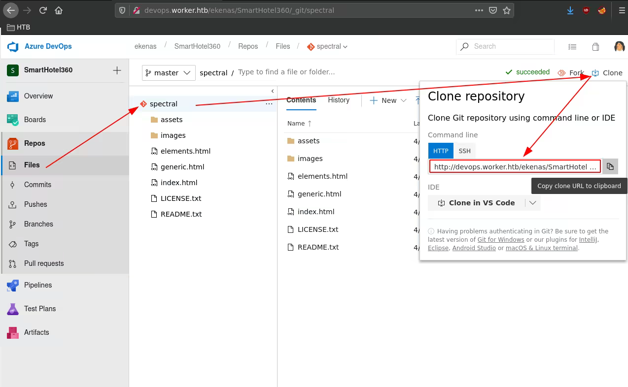628x387 pixels.
Task: Open Firefox downloads arrow icon
Action: (570, 10)
